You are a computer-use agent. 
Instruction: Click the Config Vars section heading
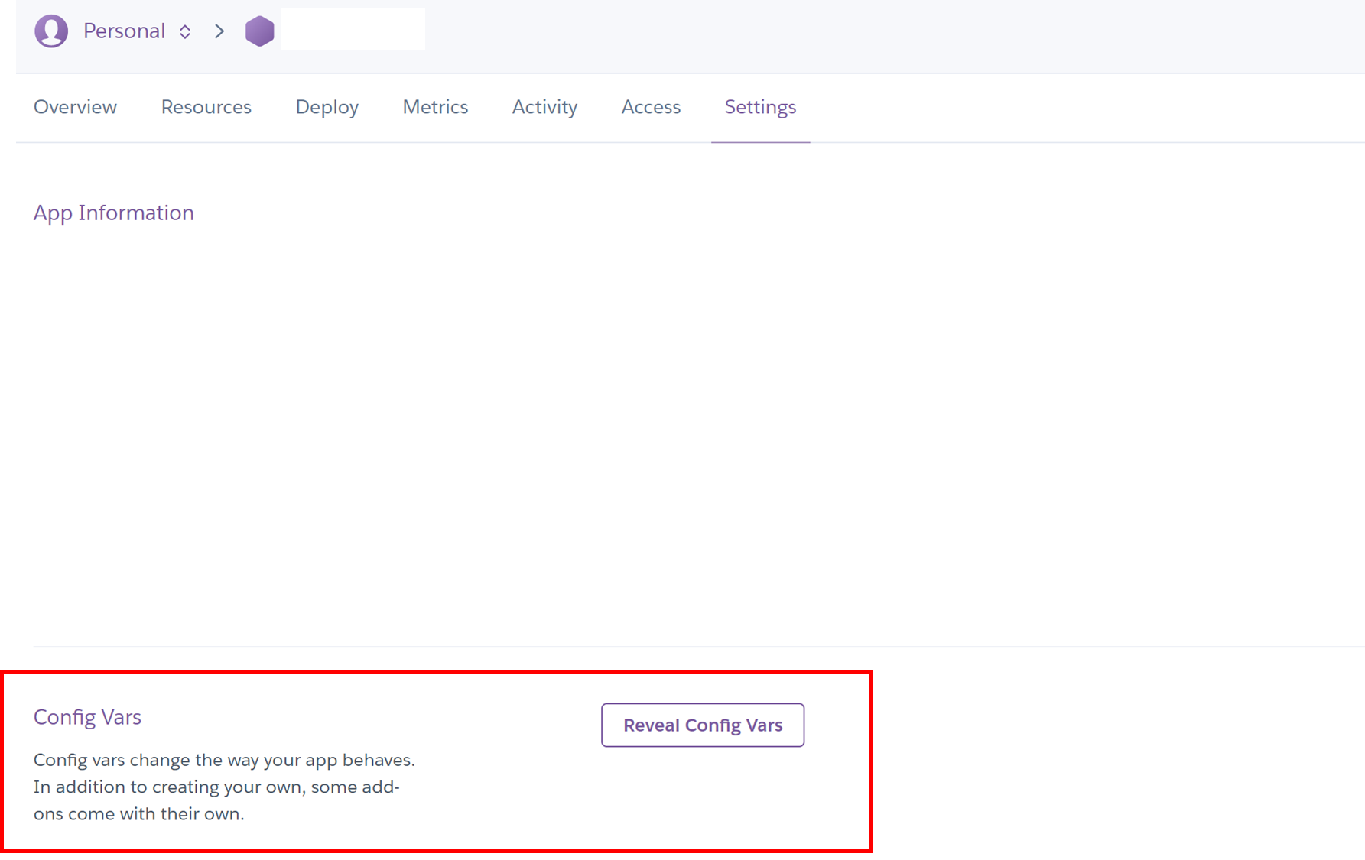[x=87, y=717]
